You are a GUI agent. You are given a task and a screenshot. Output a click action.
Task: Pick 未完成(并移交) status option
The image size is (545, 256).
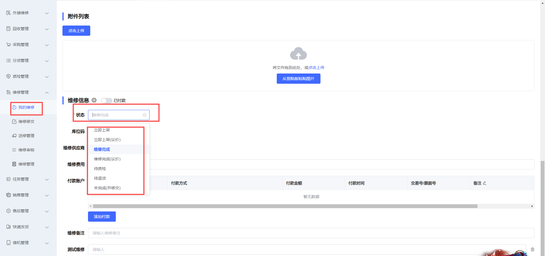(x=107, y=188)
